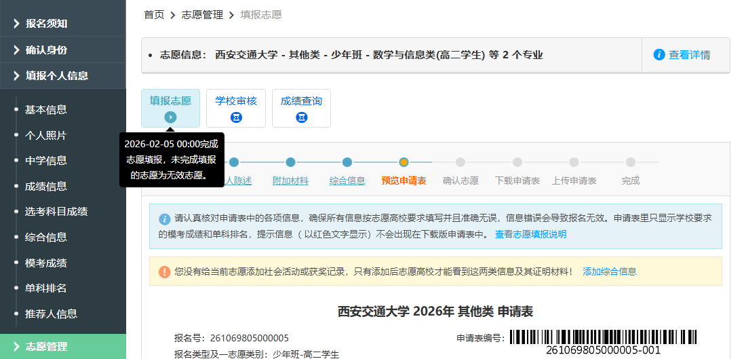
Task: Click the orange warning icon in yellow notice
Action: click(164, 271)
